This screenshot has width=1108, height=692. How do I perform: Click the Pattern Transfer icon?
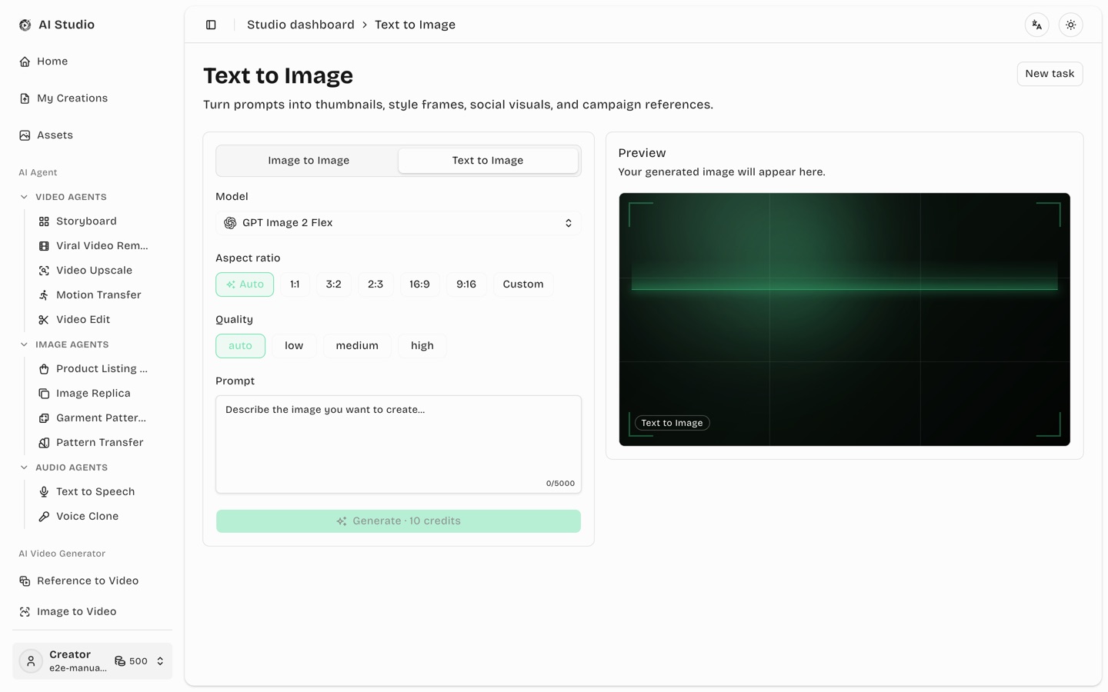(x=44, y=443)
